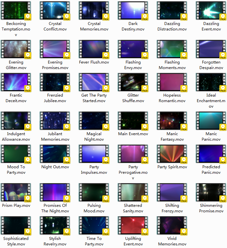Select the Evening Glitter.mov file icon

point(16,49)
